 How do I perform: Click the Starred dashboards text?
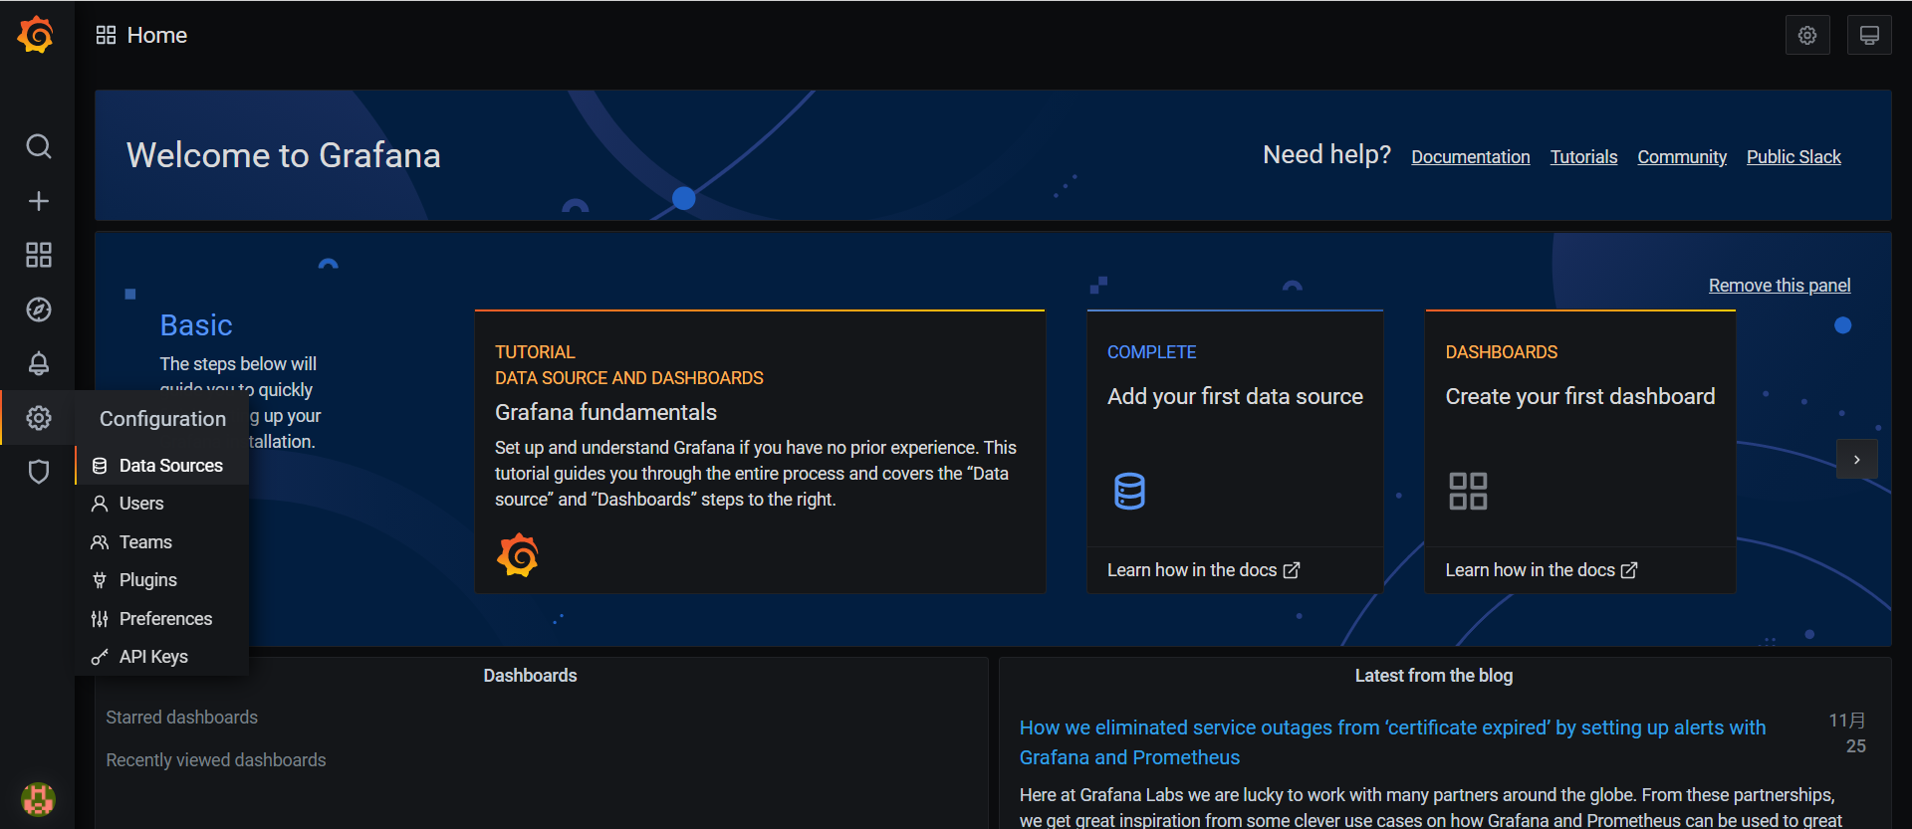pyautogui.click(x=181, y=718)
